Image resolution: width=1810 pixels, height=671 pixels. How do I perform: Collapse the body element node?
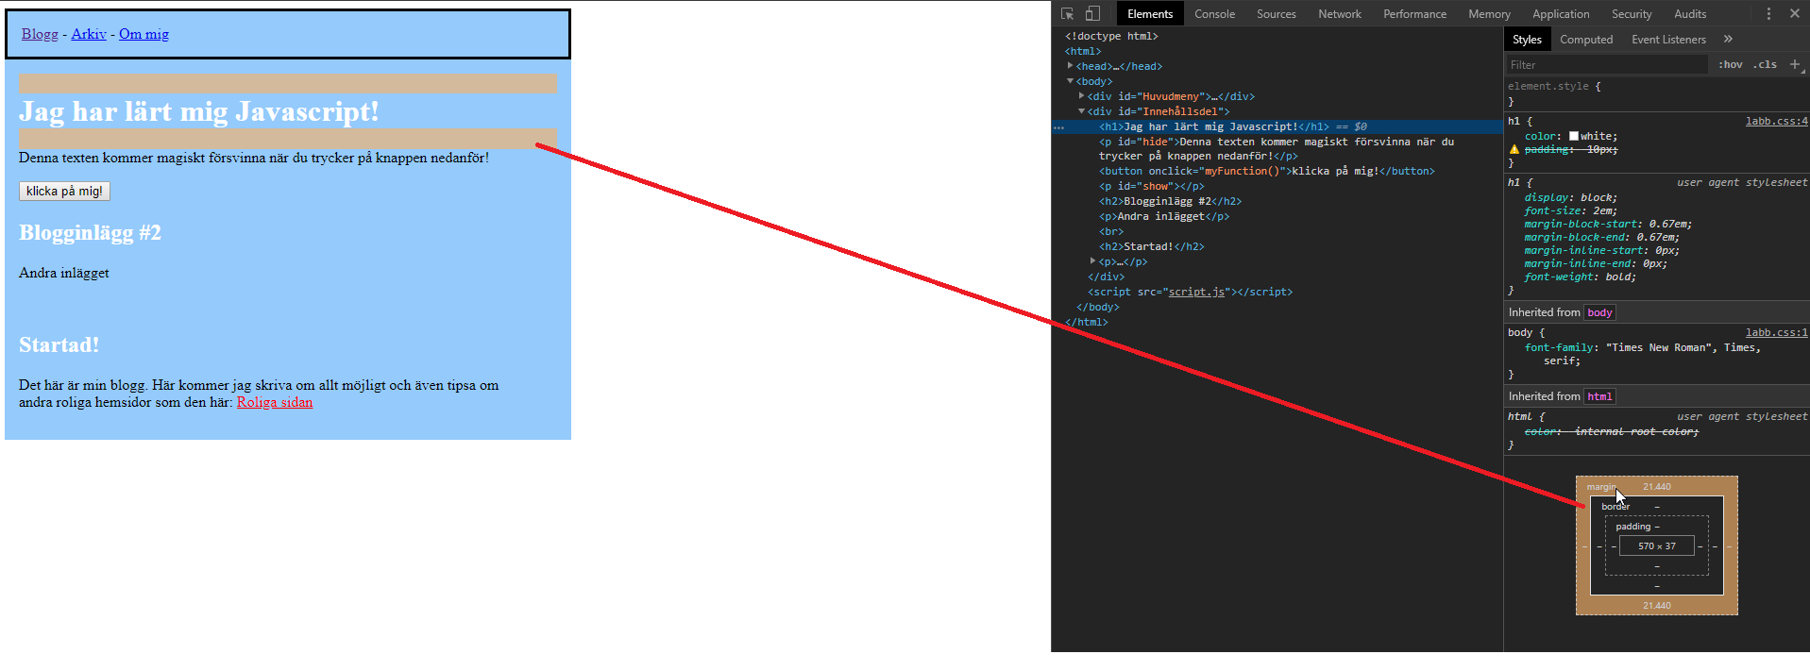point(1070,81)
